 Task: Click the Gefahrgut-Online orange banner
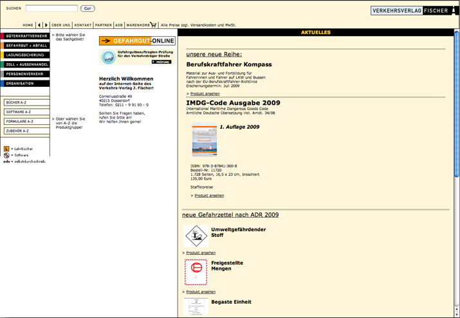(136, 41)
